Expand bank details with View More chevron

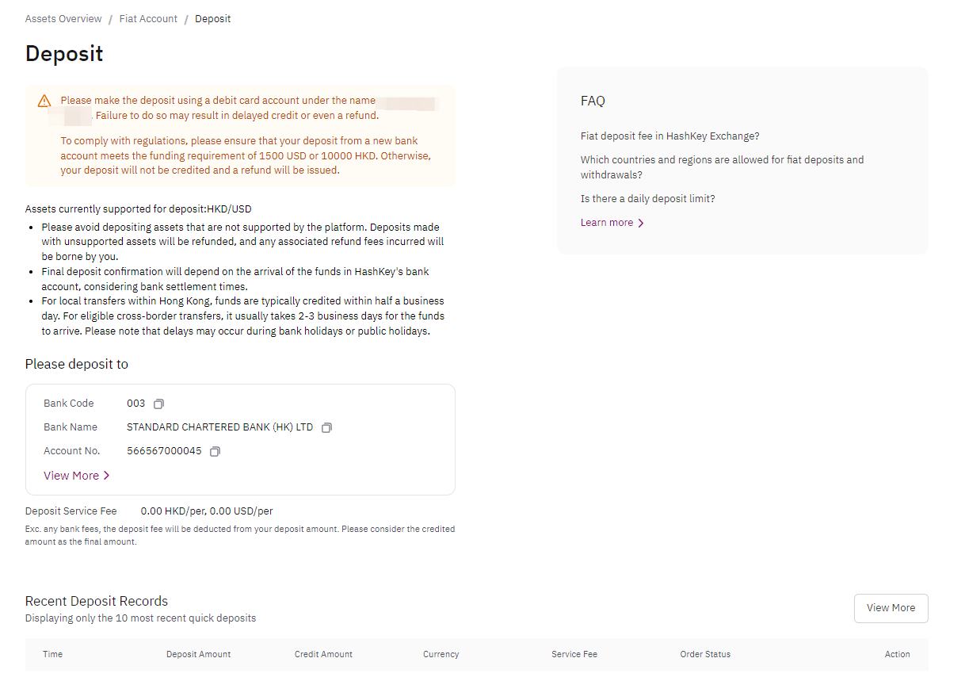coord(106,476)
